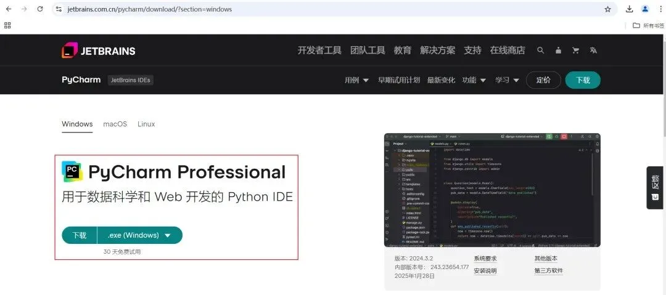Click the 版本: 2024.3.2 text
The width and height of the screenshot is (666, 295).
[x=414, y=259]
